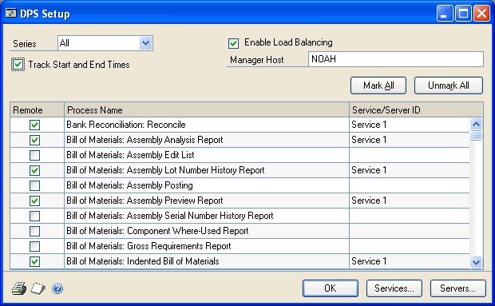Image resolution: width=495 pixels, height=306 pixels.
Task: Click the scroll down arrow of process list
Action: pyautogui.click(x=476, y=262)
